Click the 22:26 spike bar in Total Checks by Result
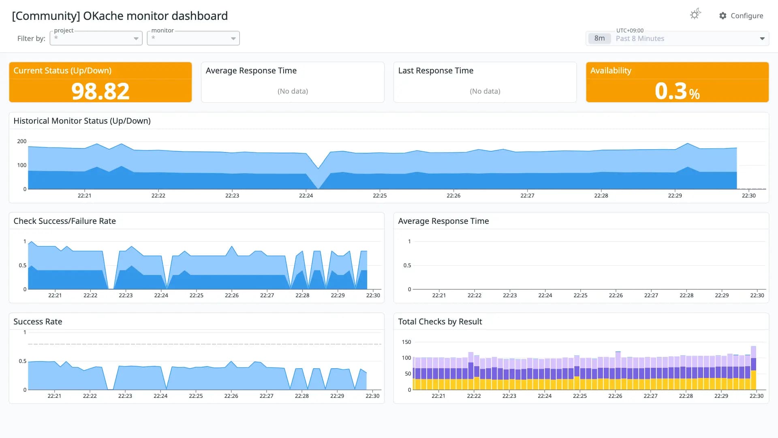Screen dimensions: 778x438 pyautogui.click(x=618, y=371)
